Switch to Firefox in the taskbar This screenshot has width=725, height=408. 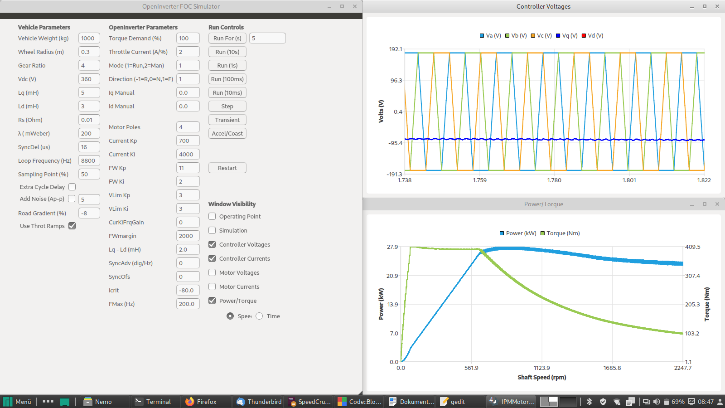pos(201,402)
